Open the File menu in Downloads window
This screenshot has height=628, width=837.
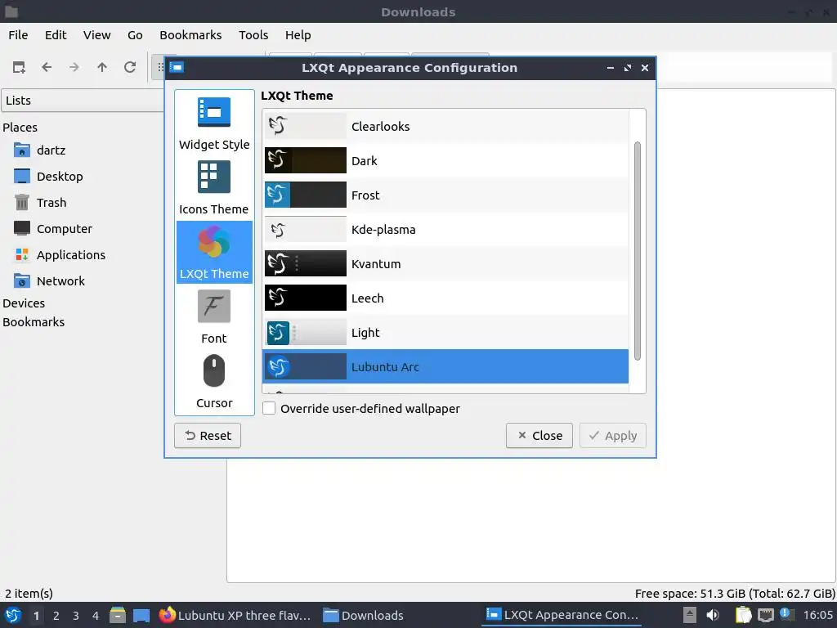18,35
